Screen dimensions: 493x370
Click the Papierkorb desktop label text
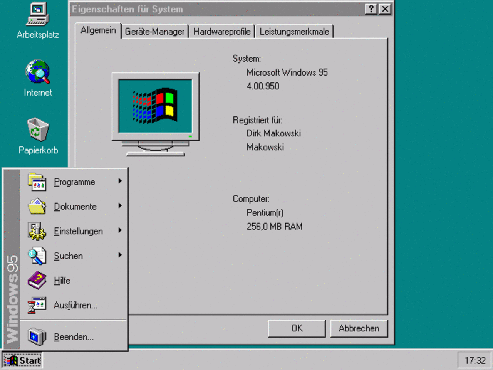tap(38, 150)
